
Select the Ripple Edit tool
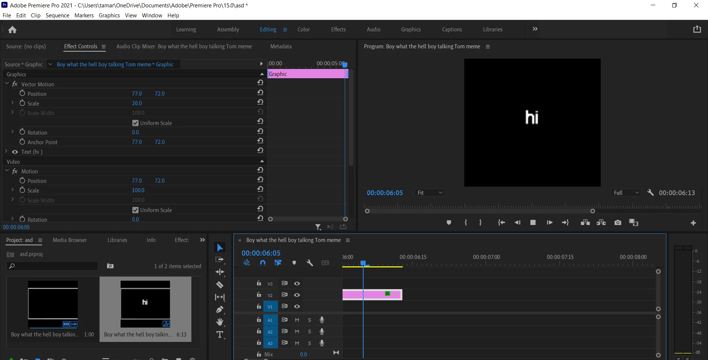tap(220, 272)
